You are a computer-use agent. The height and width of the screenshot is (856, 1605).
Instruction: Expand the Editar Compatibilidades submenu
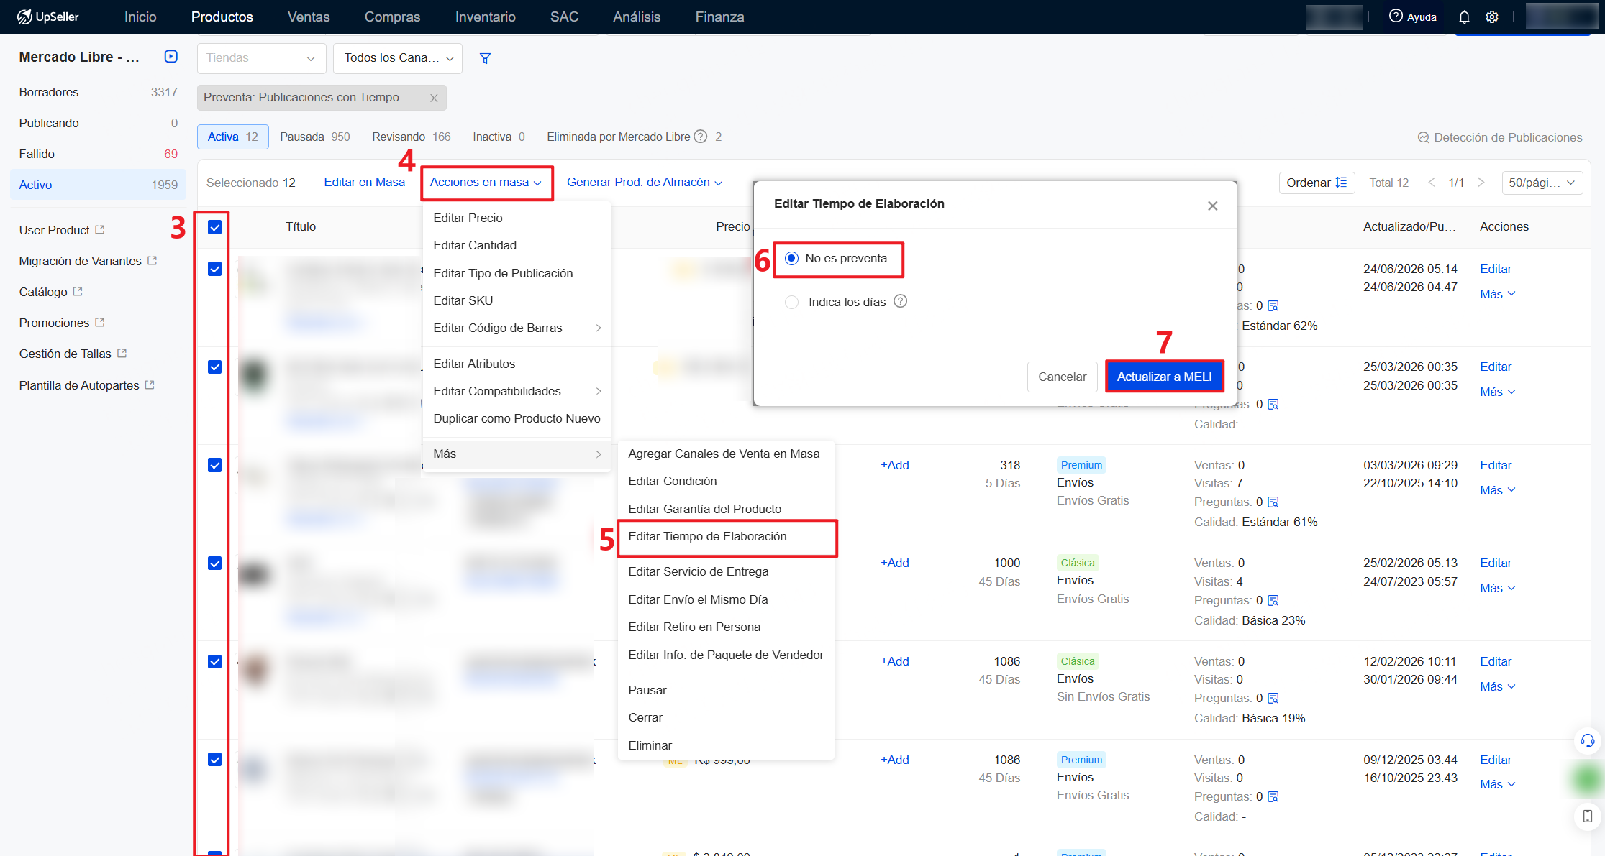(517, 392)
